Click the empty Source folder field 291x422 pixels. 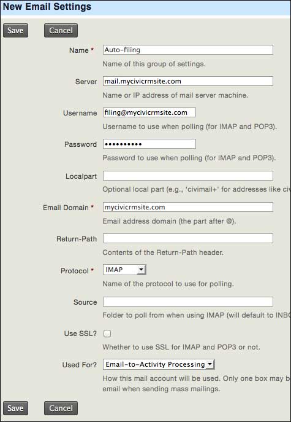pos(188,302)
